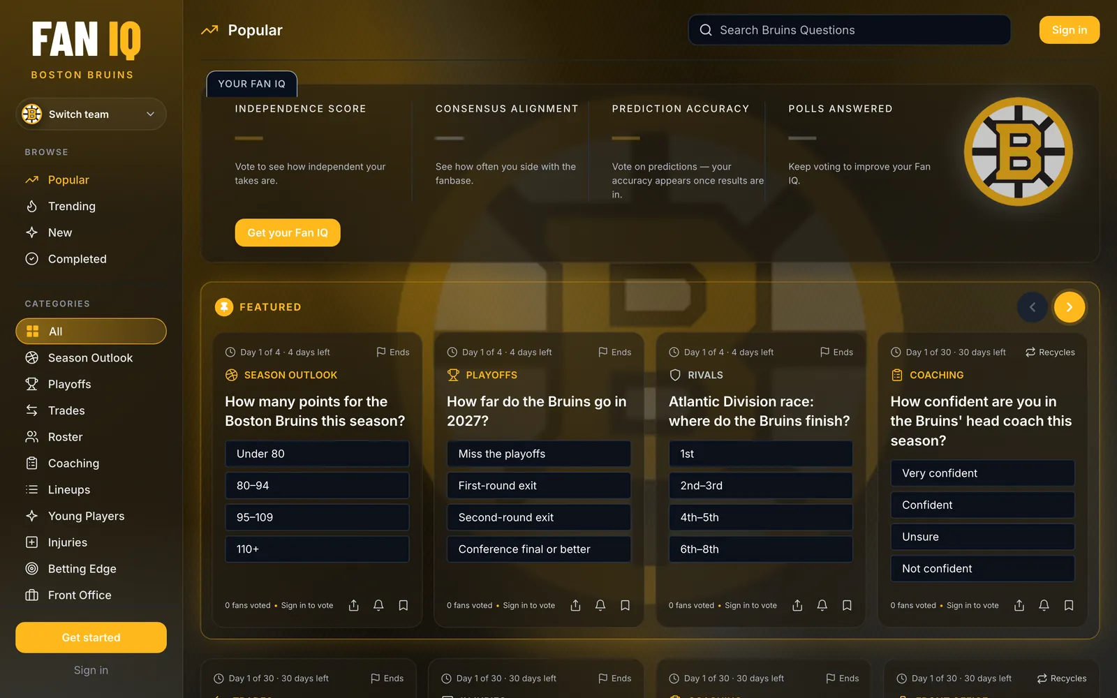Select the Front Office category
This screenshot has height=698, width=1117.
click(x=91, y=595)
